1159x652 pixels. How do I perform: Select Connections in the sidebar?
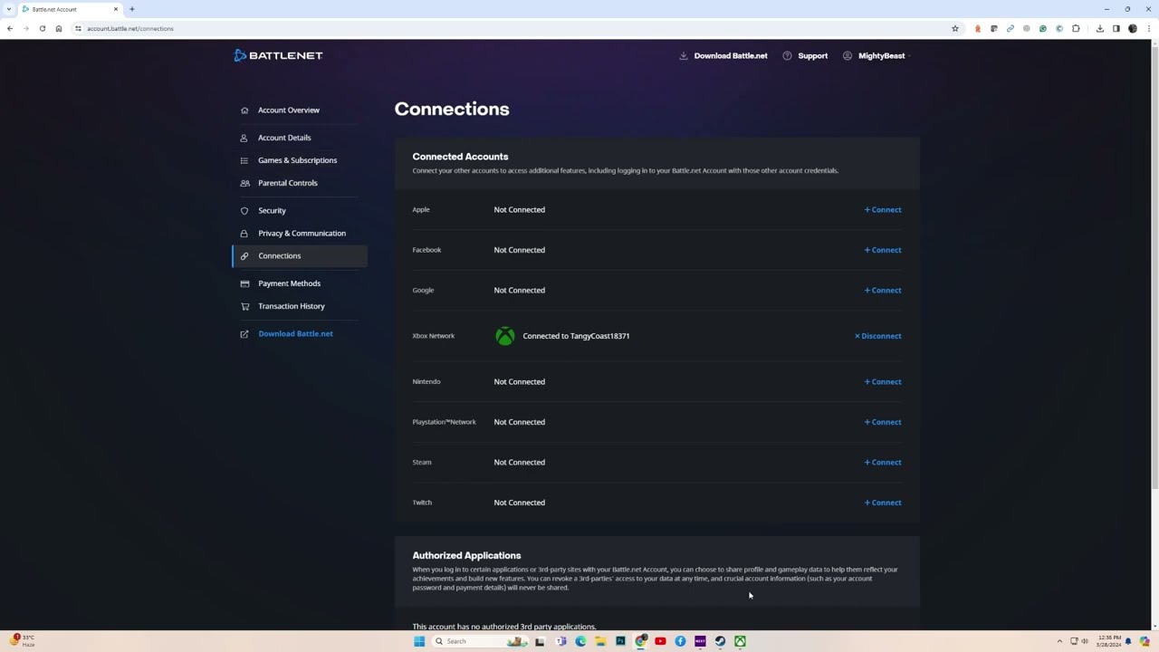tap(300, 255)
